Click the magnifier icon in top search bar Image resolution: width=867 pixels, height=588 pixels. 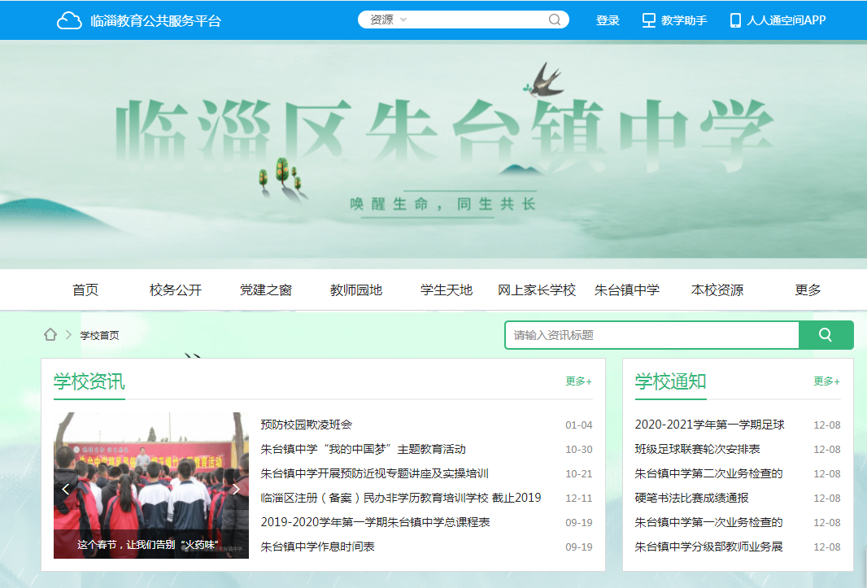click(x=555, y=20)
